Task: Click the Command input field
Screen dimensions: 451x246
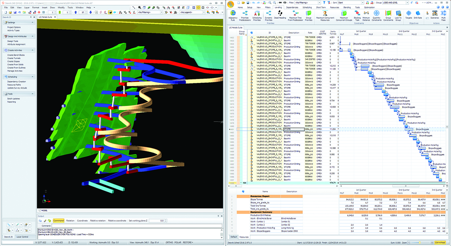Action: 137,226
